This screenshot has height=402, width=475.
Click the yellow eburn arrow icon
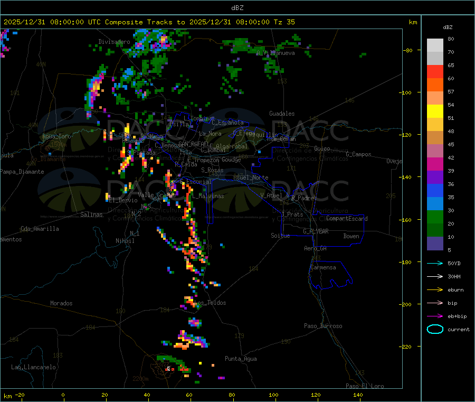(435, 290)
